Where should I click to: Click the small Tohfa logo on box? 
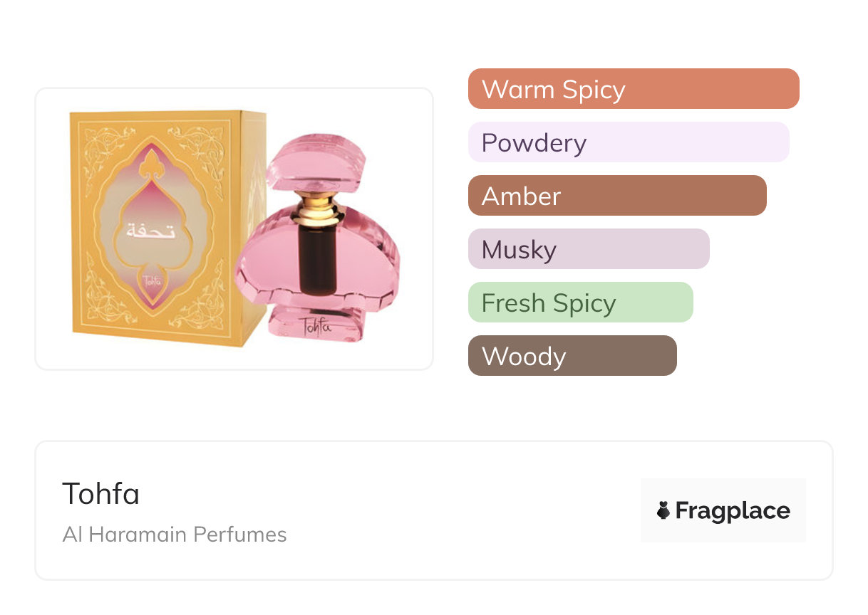click(x=152, y=280)
